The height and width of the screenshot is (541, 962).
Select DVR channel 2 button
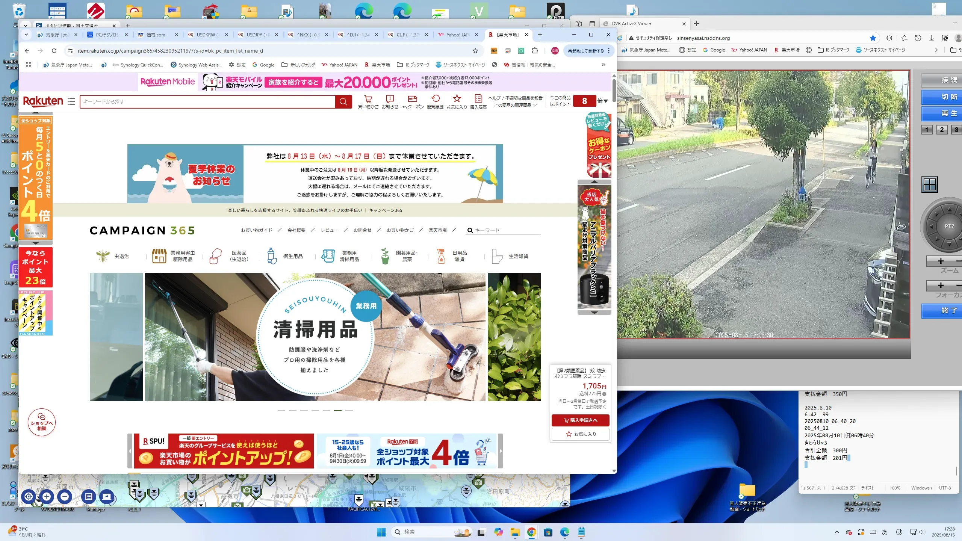click(x=942, y=130)
